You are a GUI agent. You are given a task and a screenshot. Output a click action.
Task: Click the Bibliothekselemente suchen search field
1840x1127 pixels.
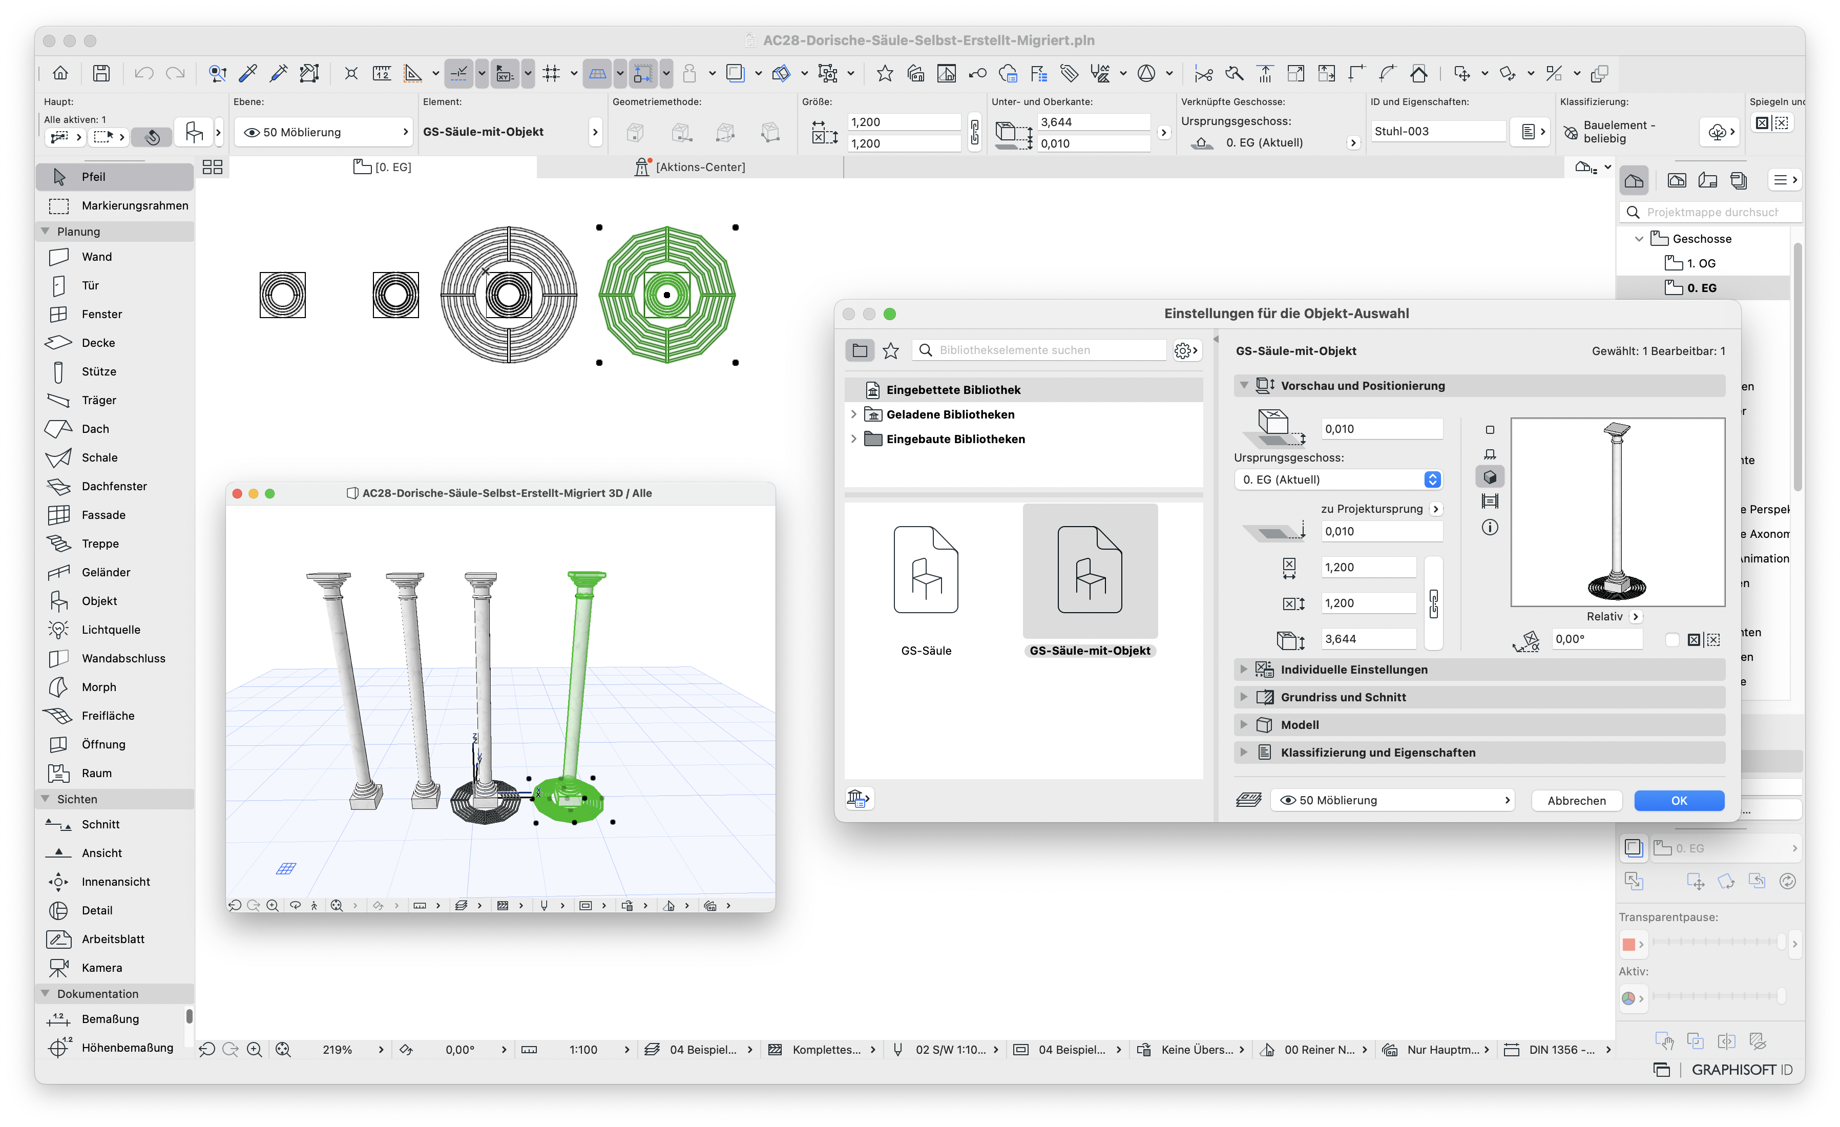point(1039,350)
